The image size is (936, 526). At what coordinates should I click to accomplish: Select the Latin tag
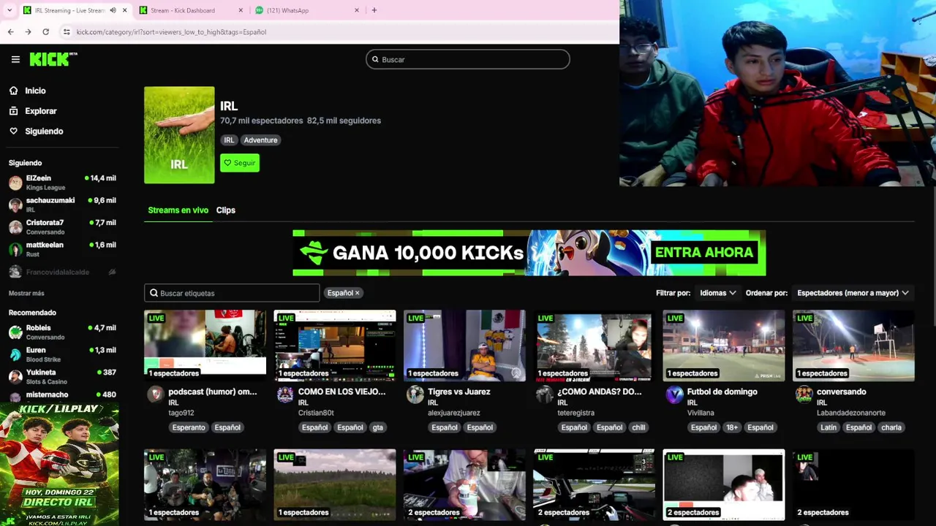click(x=829, y=427)
